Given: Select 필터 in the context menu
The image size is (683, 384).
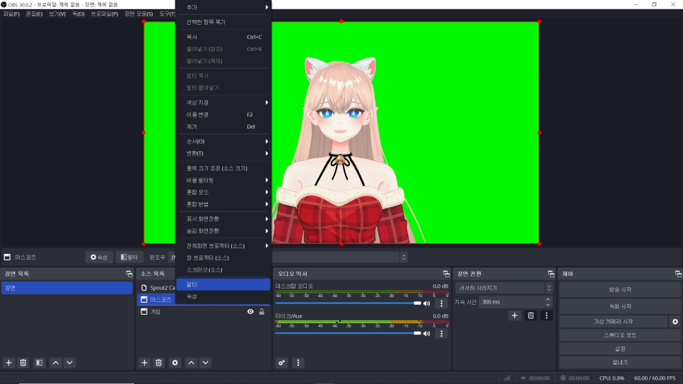Looking at the screenshot, I should pyautogui.click(x=223, y=284).
